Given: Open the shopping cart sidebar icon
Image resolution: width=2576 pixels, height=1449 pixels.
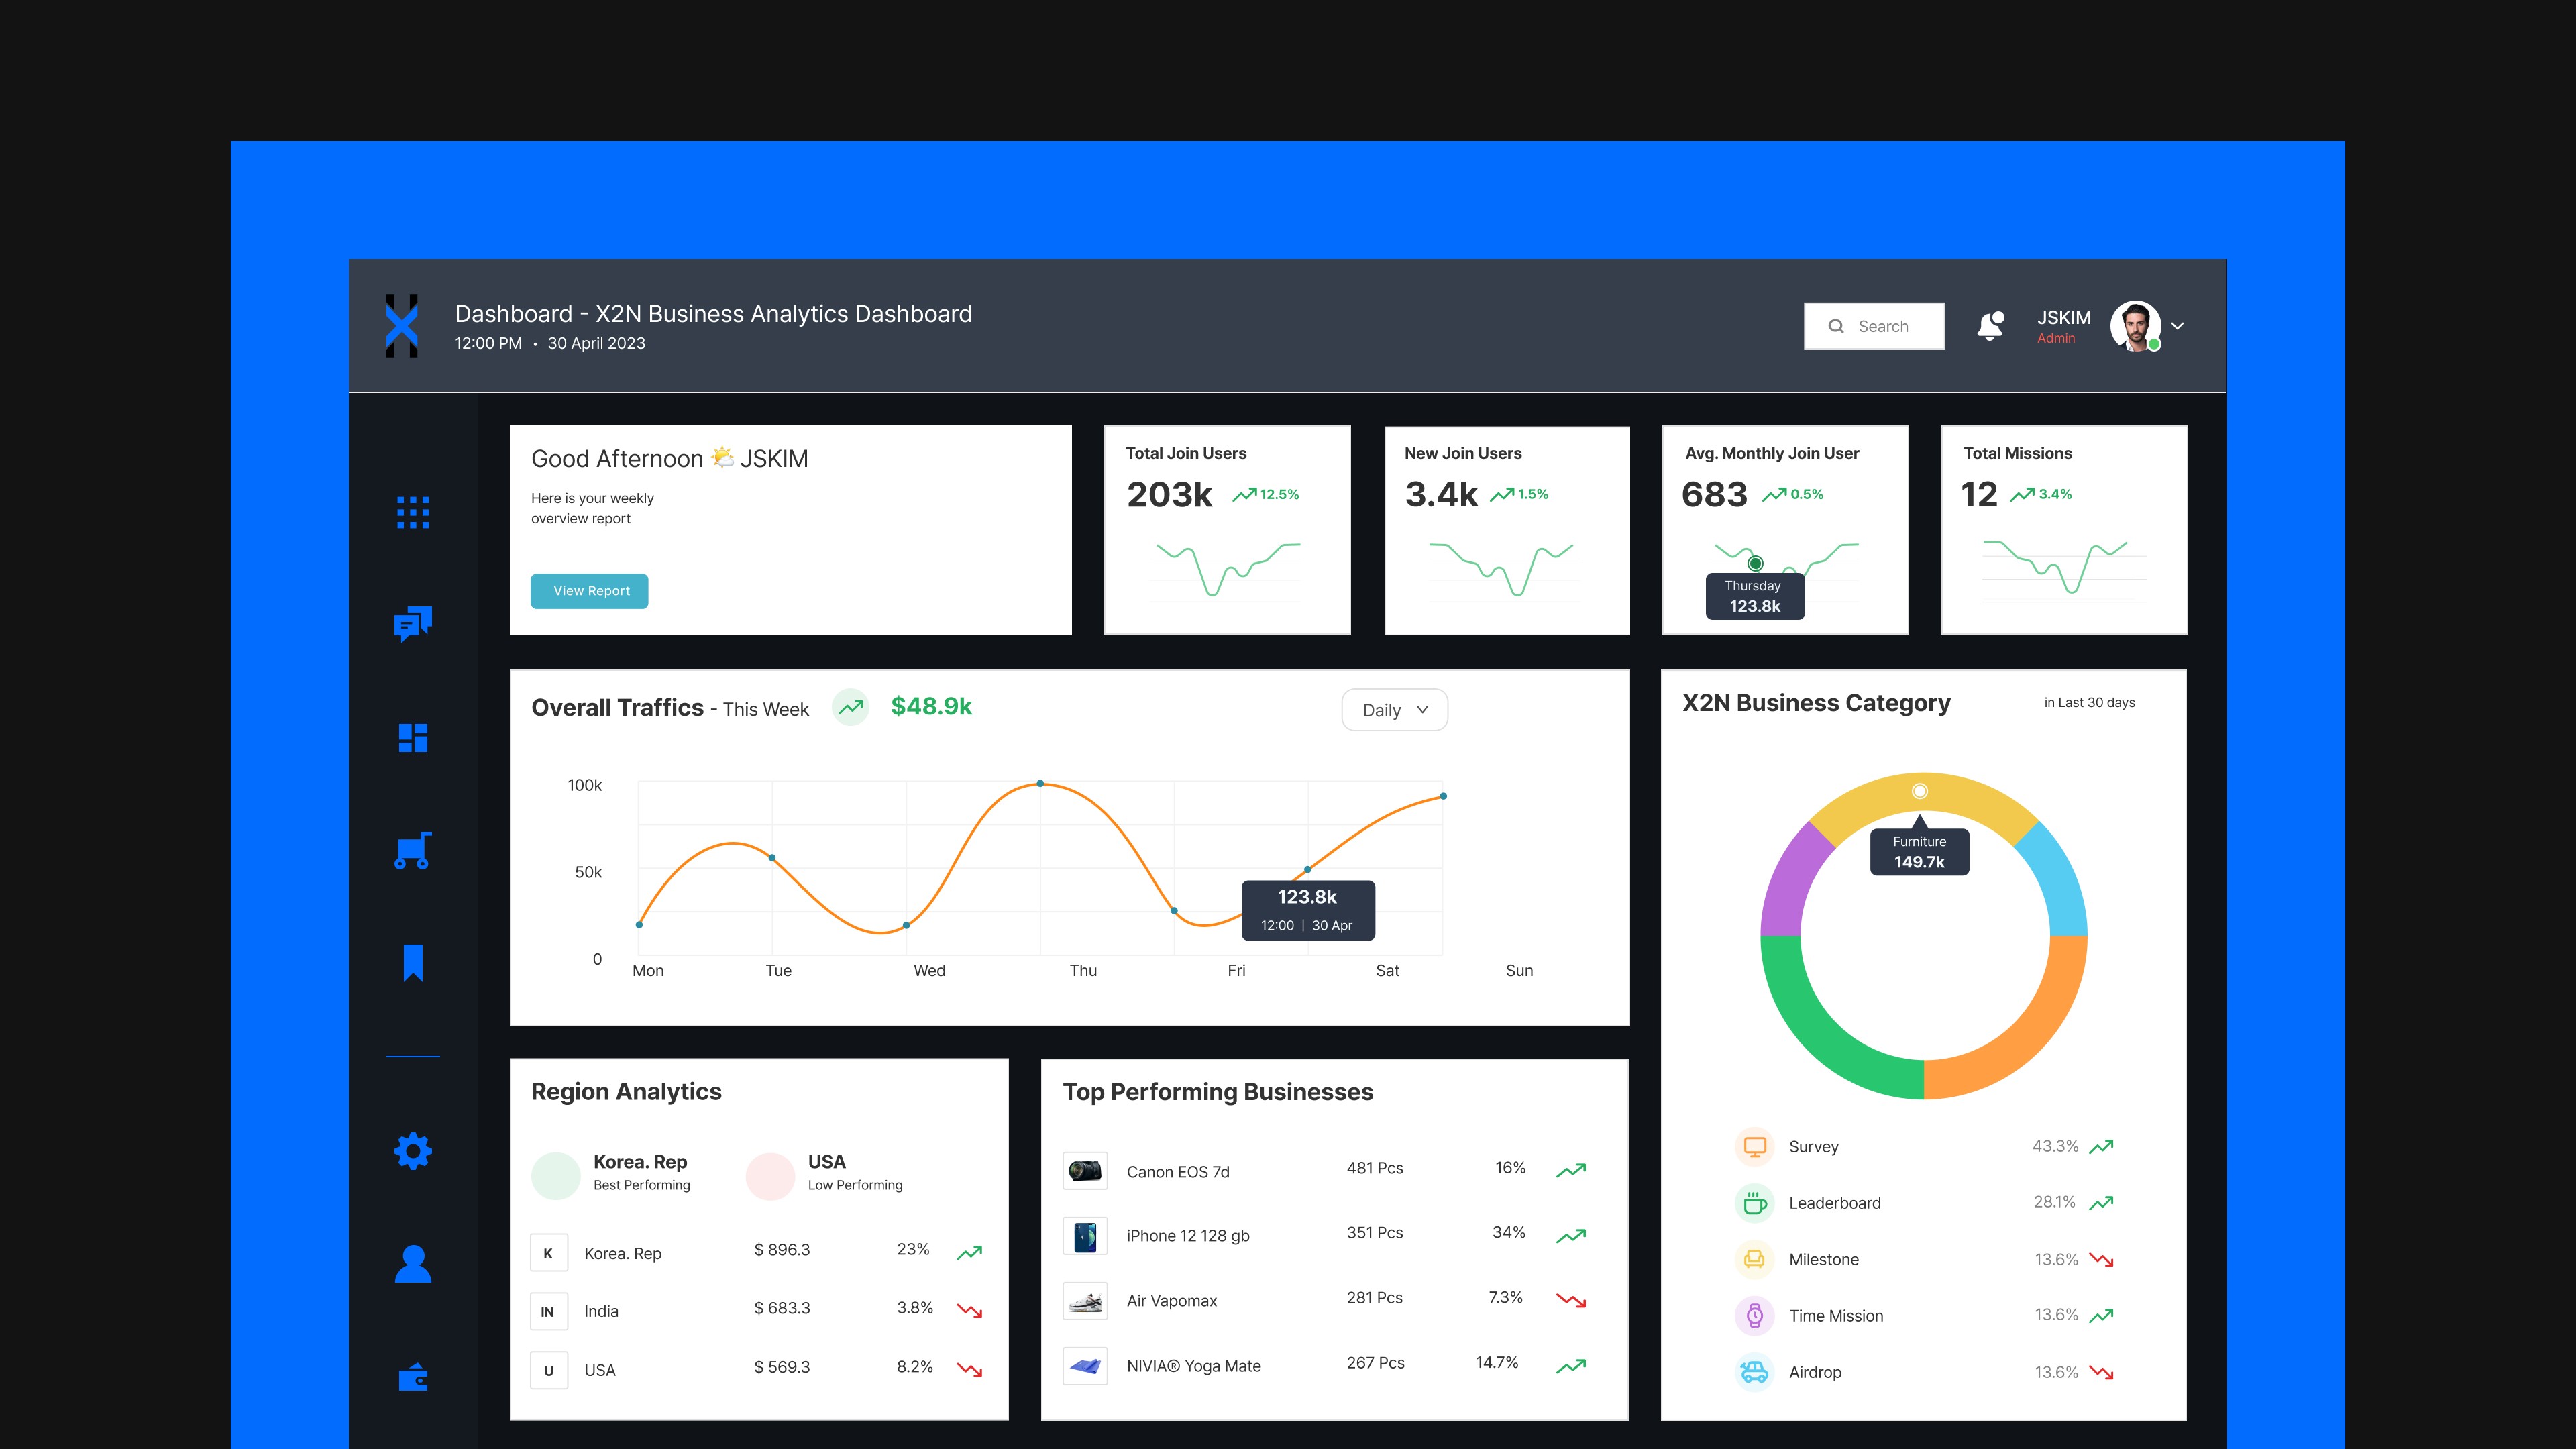Looking at the screenshot, I should (x=413, y=850).
